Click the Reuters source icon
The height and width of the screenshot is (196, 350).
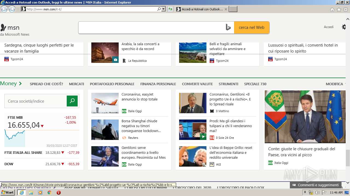[x=124, y=138]
